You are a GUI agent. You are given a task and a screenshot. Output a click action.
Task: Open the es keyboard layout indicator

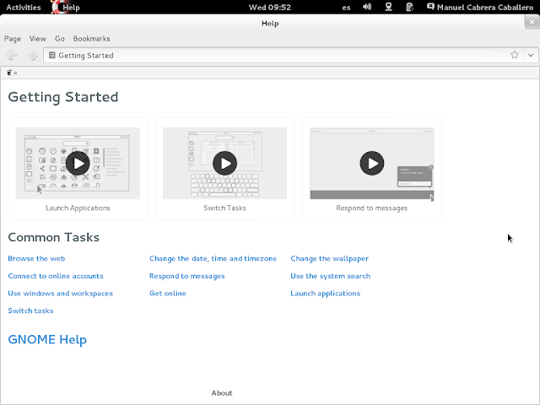coord(347,8)
